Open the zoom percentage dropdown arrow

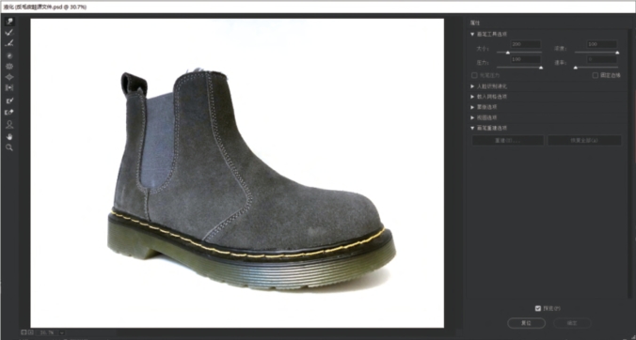click(62, 332)
